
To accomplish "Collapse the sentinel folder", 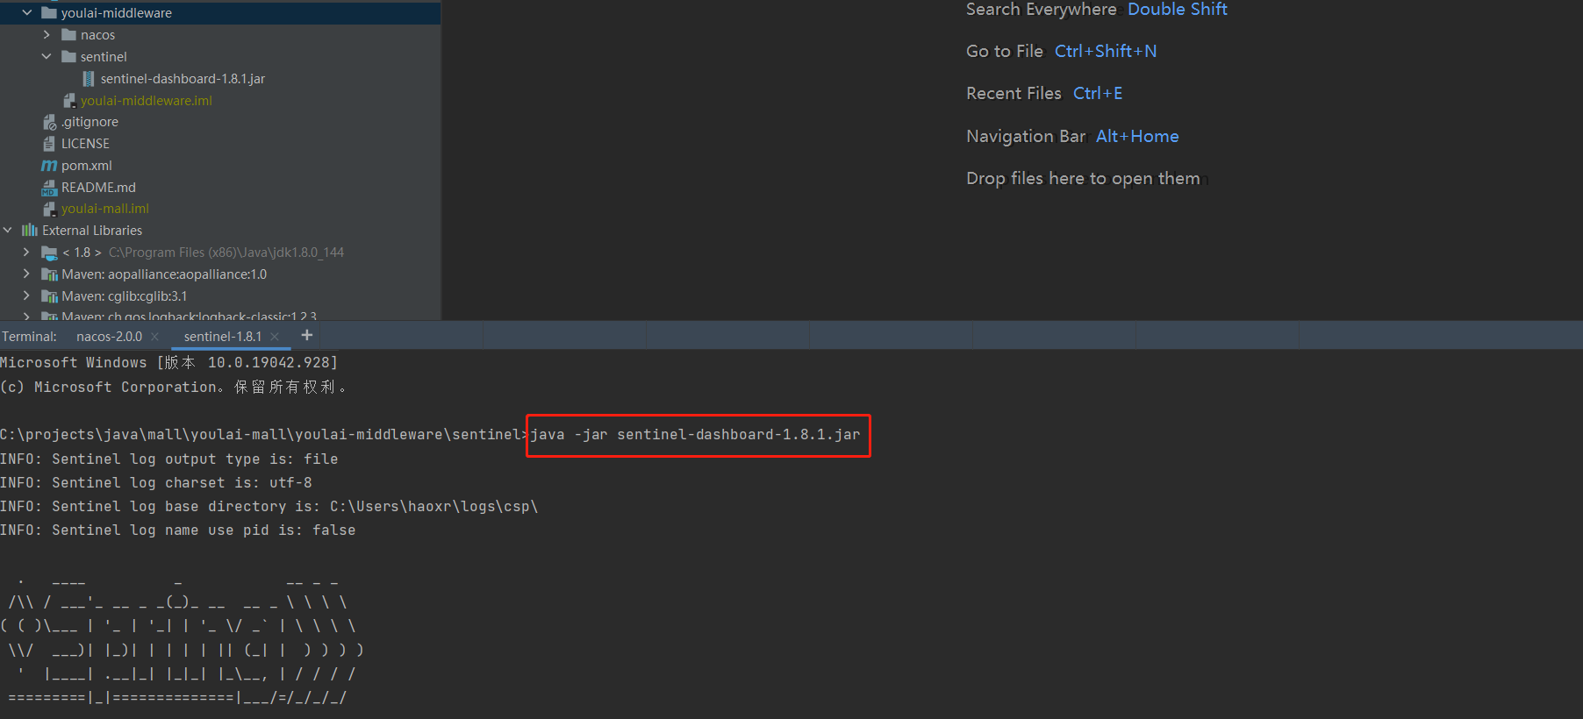I will pos(47,57).
